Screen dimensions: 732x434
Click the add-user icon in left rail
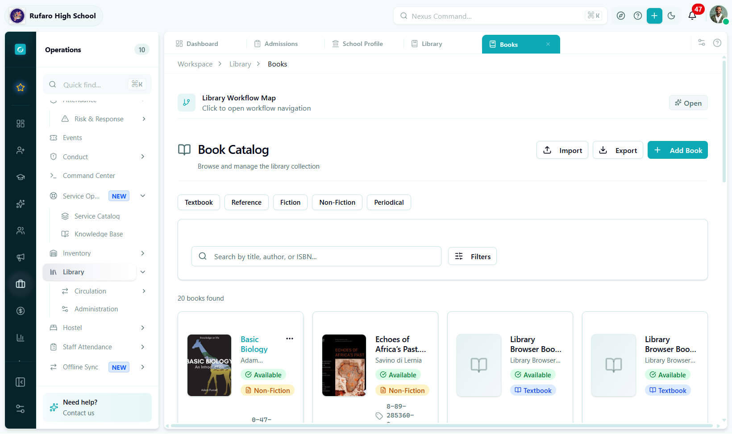pos(21,150)
